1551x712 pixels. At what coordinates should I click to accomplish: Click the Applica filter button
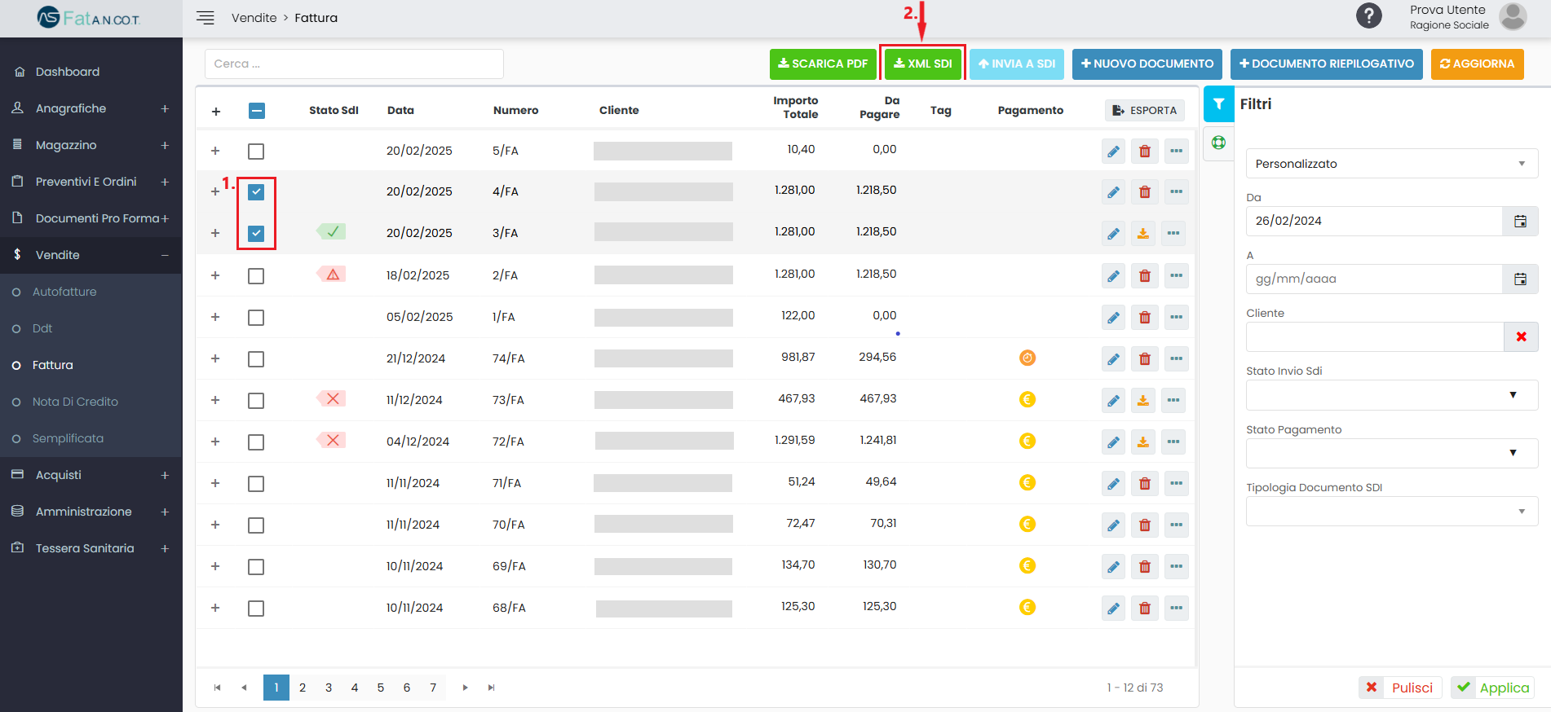(1493, 688)
